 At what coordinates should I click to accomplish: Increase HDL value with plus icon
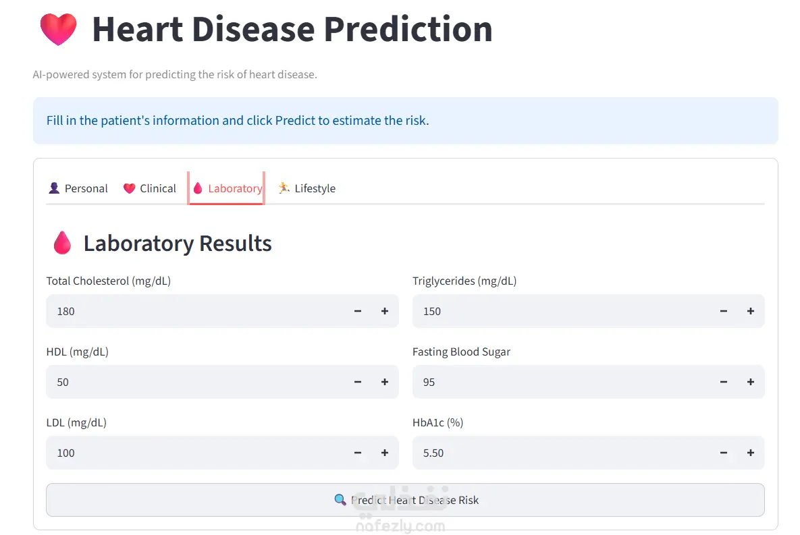tap(385, 382)
